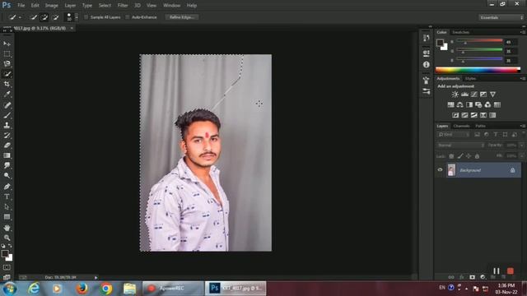Select the Path Selection tool
The width and height of the screenshot is (527, 296).
pyautogui.click(x=7, y=206)
